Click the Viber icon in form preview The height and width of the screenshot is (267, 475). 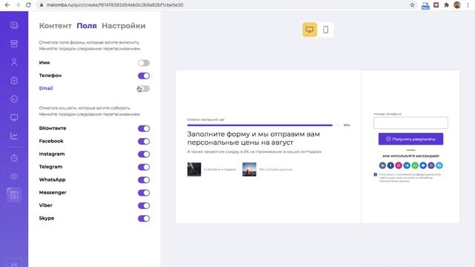pyautogui.click(x=431, y=165)
